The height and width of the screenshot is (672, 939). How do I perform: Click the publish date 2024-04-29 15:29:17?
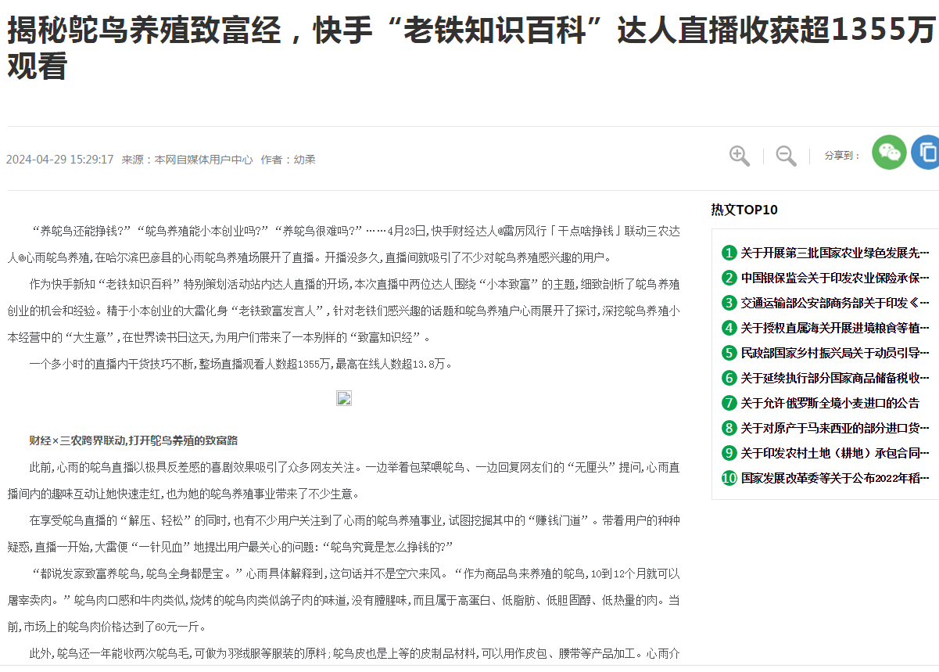[x=60, y=159]
